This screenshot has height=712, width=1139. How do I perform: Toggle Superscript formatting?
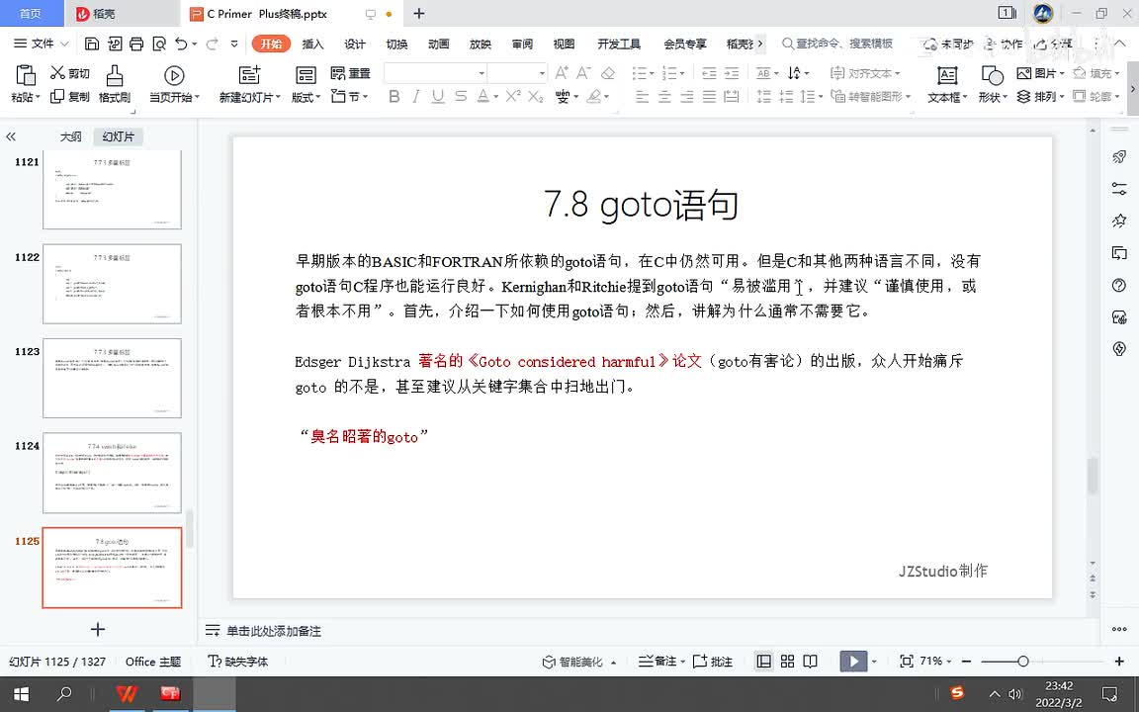coord(513,96)
